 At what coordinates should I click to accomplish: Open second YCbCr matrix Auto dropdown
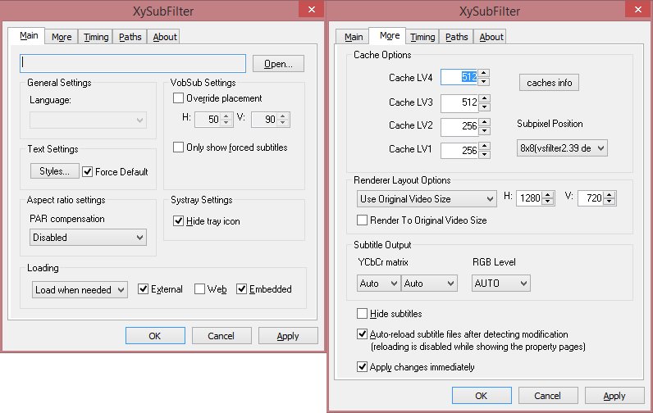coord(429,284)
